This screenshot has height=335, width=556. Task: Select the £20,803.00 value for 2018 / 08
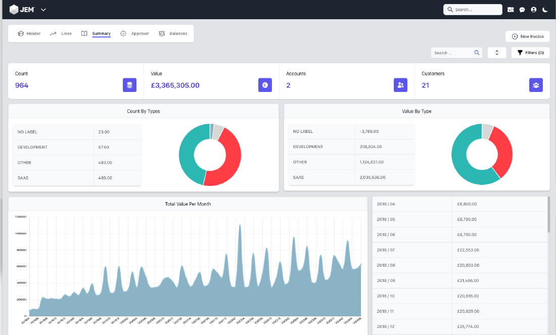(468, 265)
